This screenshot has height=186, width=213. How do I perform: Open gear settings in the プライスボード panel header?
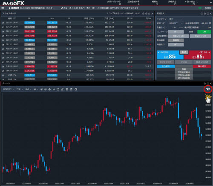pyautogui.click(x=146, y=14)
